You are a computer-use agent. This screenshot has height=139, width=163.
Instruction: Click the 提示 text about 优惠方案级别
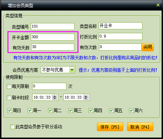(118, 70)
